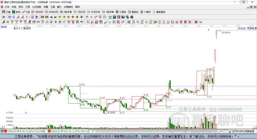Open the 交易委托 menu

coord(68,7)
